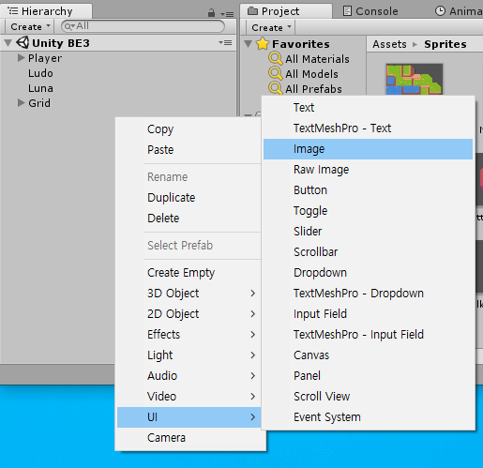Expand the Player object
483x468 pixels.
pos(21,58)
